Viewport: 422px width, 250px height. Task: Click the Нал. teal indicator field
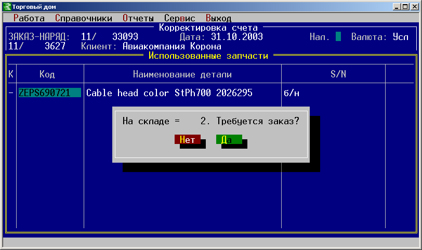[338, 36]
